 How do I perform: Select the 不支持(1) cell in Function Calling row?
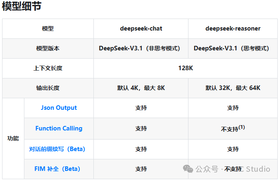[233, 128]
